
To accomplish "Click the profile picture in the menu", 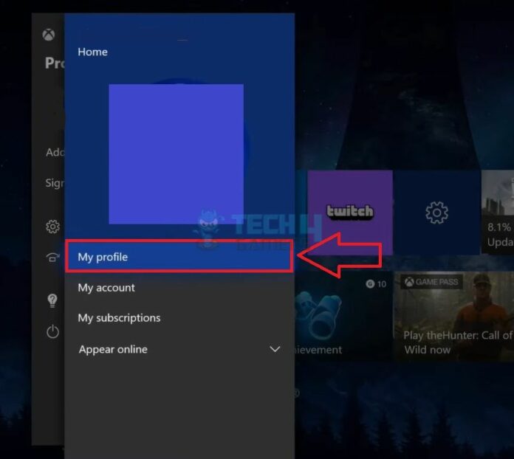I will 176,154.
